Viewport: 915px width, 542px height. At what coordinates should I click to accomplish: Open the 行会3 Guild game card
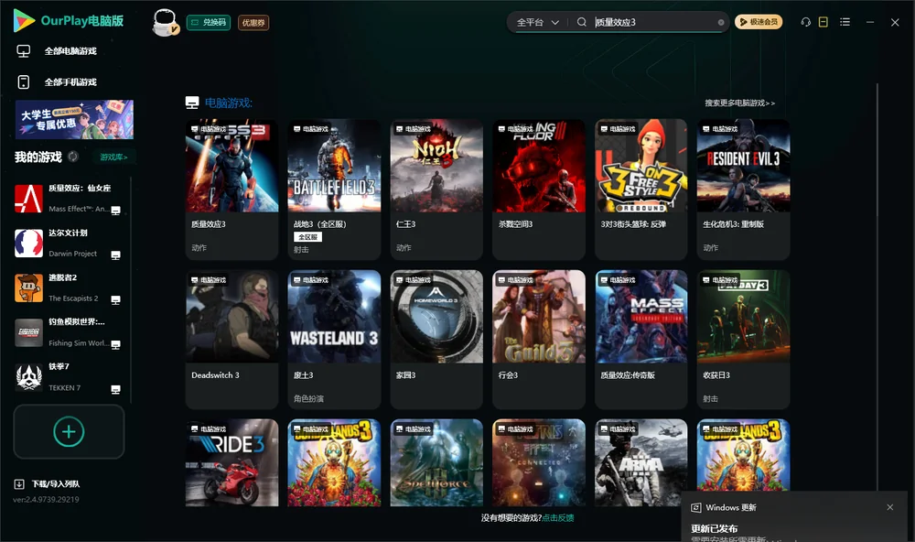(x=539, y=340)
